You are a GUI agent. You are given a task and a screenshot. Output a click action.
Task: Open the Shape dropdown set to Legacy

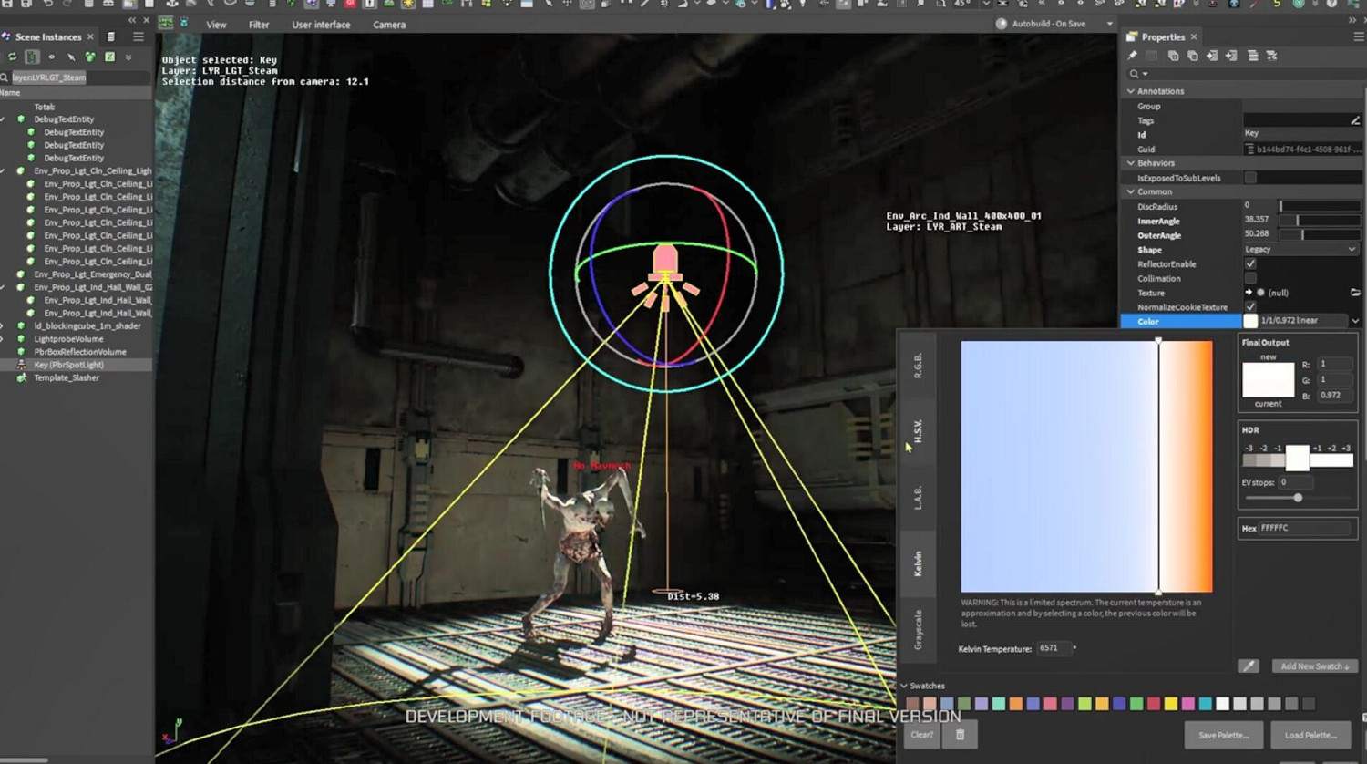1300,249
